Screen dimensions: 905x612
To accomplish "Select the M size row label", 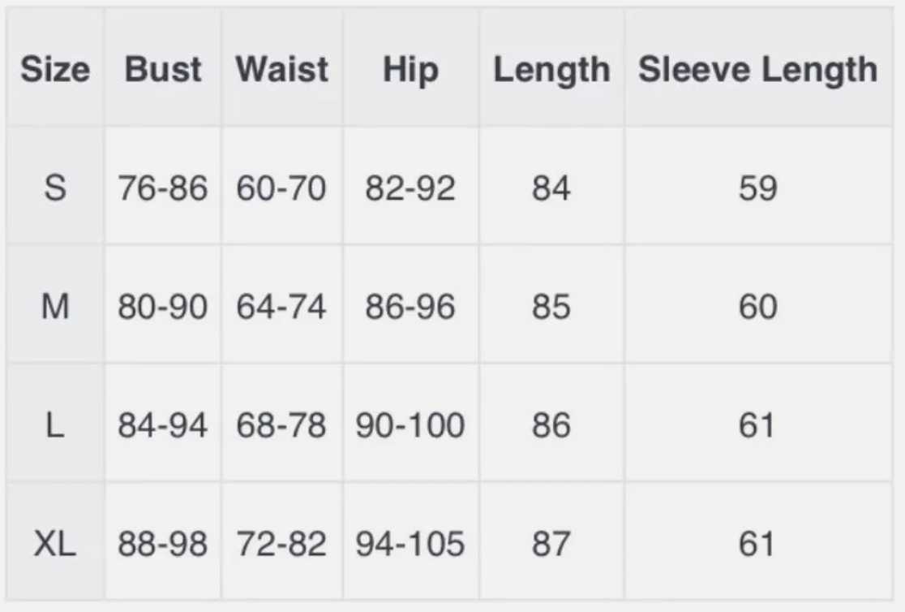I will coord(55,306).
